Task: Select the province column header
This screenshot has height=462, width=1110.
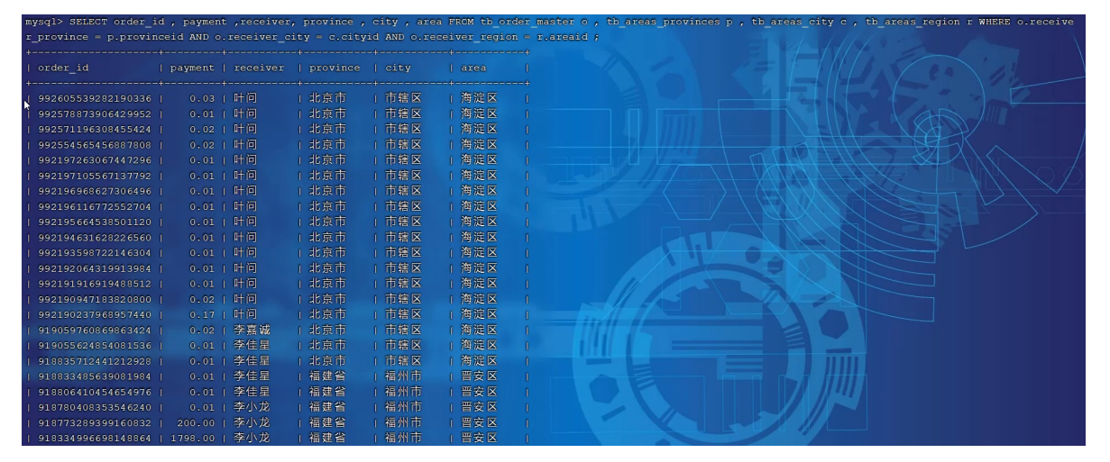Action: pyautogui.click(x=335, y=68)
